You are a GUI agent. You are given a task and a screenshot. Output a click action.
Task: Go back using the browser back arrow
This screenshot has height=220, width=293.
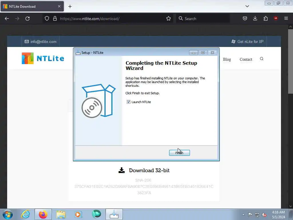tap(7, 19)
